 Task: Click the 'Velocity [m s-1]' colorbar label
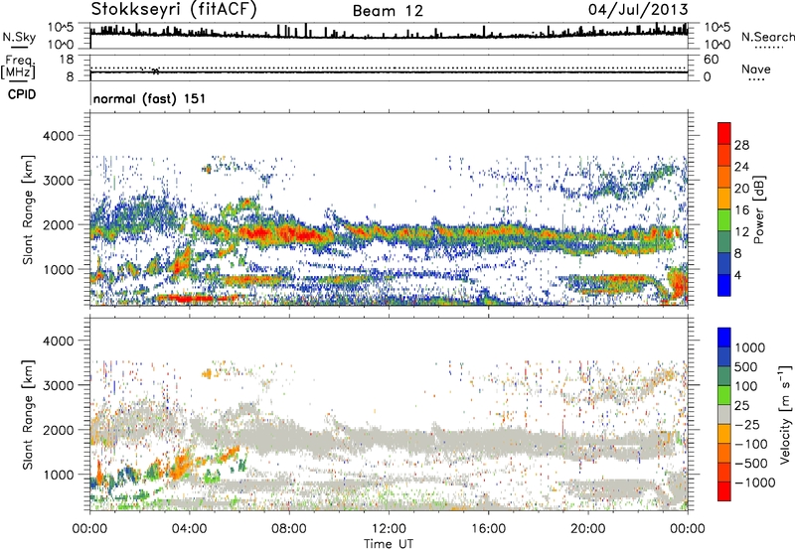785,414
